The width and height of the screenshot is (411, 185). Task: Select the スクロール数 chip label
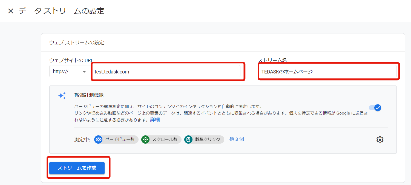pos(165,140)
